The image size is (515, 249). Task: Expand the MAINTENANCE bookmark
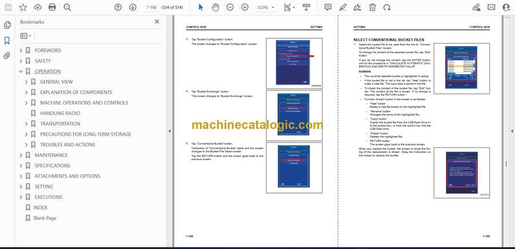pyautogui.click(x=21, y=155)
